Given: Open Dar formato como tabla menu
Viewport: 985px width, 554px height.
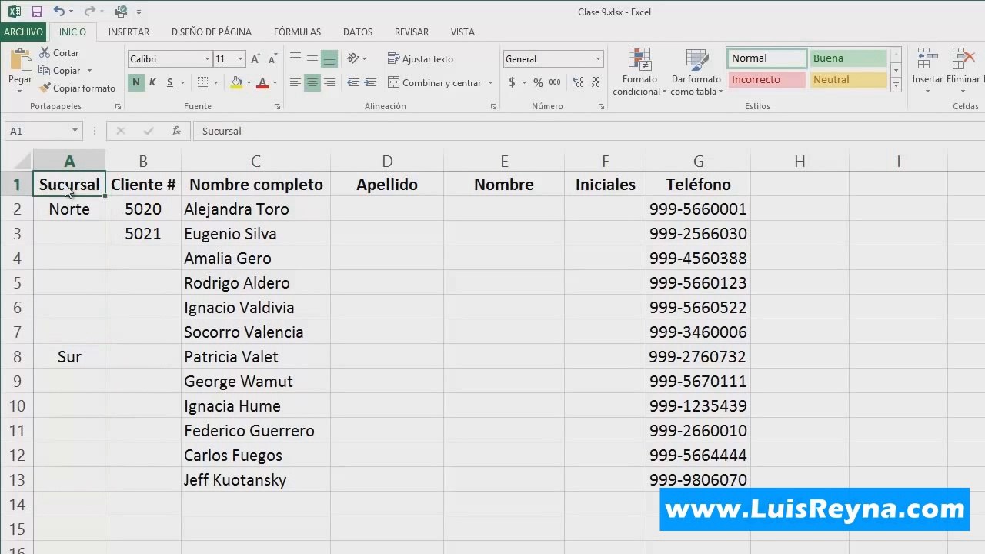Looking at the screenshot, I should [x=696, y=72].
